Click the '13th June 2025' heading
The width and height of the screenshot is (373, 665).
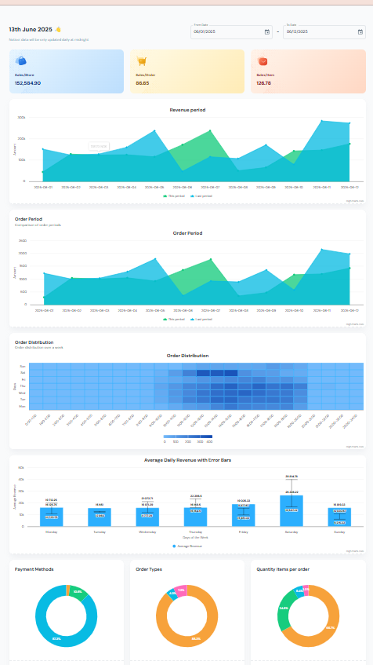click(31, 29)
